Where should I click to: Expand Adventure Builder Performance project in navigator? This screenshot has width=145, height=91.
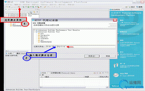6,14
